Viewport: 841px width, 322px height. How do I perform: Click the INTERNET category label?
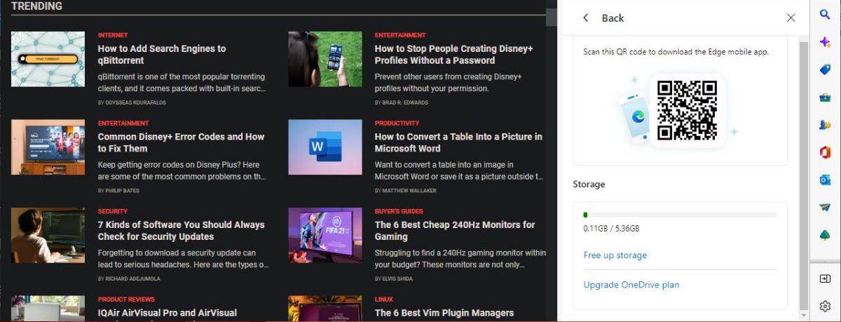113,35
